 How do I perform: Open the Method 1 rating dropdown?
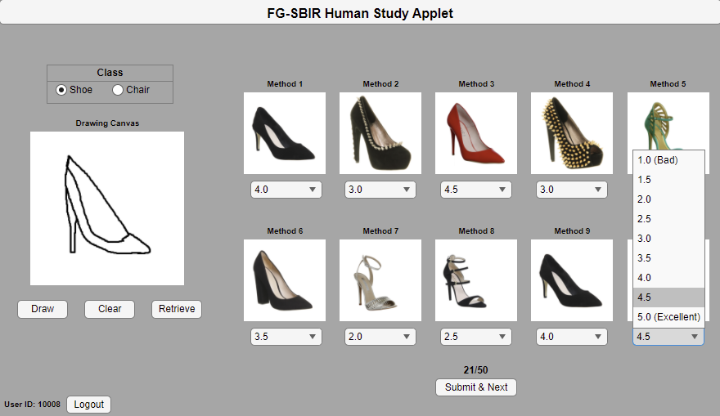click(x=286, y=190)
